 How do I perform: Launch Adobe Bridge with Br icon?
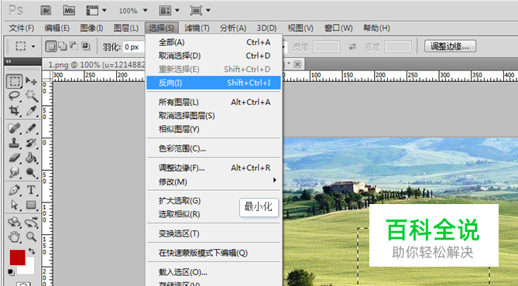tap(46, 11)
